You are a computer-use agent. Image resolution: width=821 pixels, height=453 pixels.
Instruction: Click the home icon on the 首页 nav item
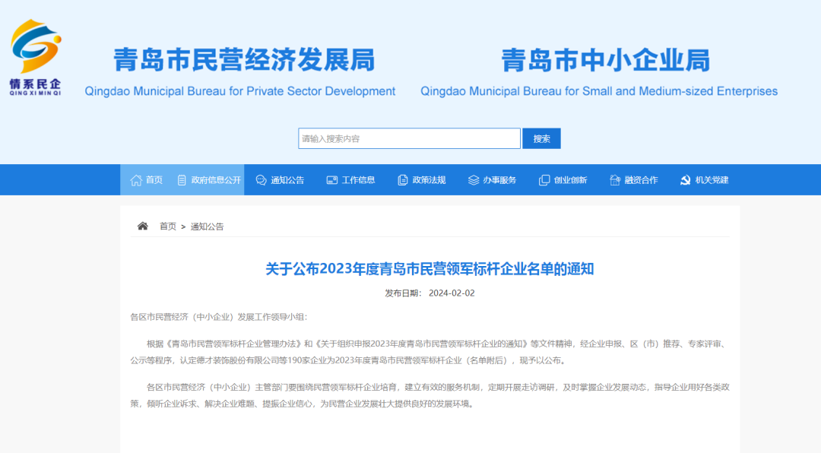138,179
